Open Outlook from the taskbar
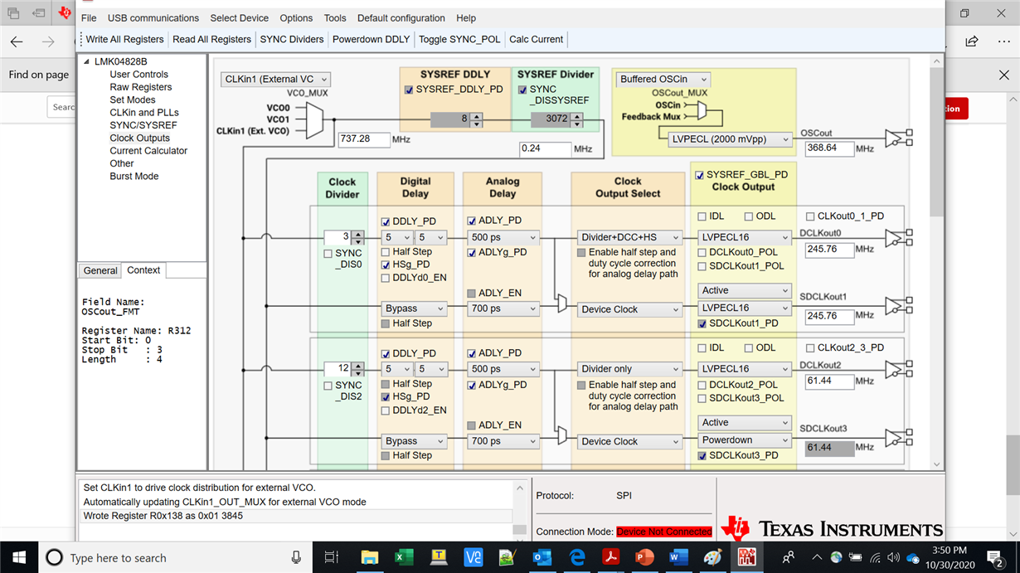The image size is (1020, 573). pyautogui.click(x=542, y=557)
